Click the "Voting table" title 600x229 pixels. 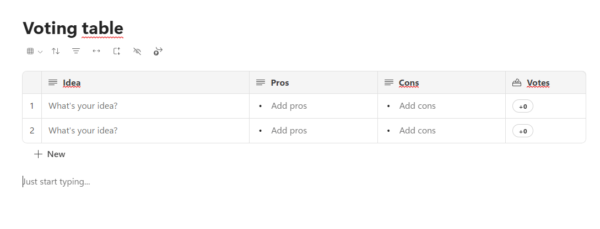(73, 28)
